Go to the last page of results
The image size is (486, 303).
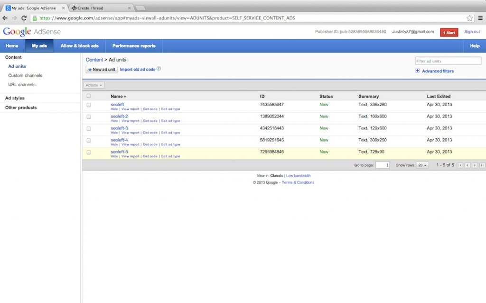point(482,165)
